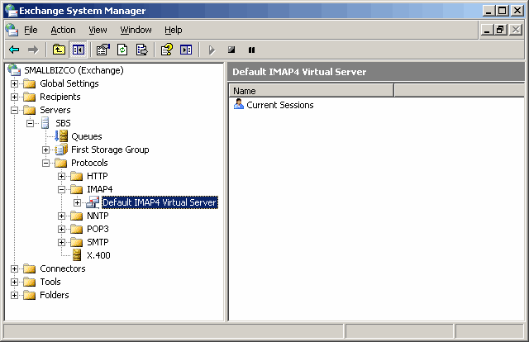Click the X.400 icon
529x342 pixels.
click(77, 255)
